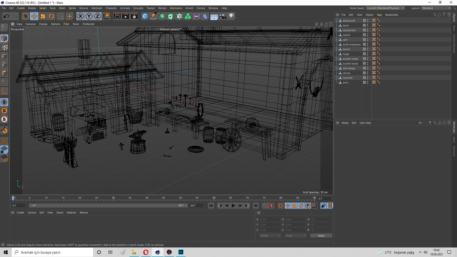
Task: Click the Apply button
Action: pyautogui.click(x=321, y=236)
